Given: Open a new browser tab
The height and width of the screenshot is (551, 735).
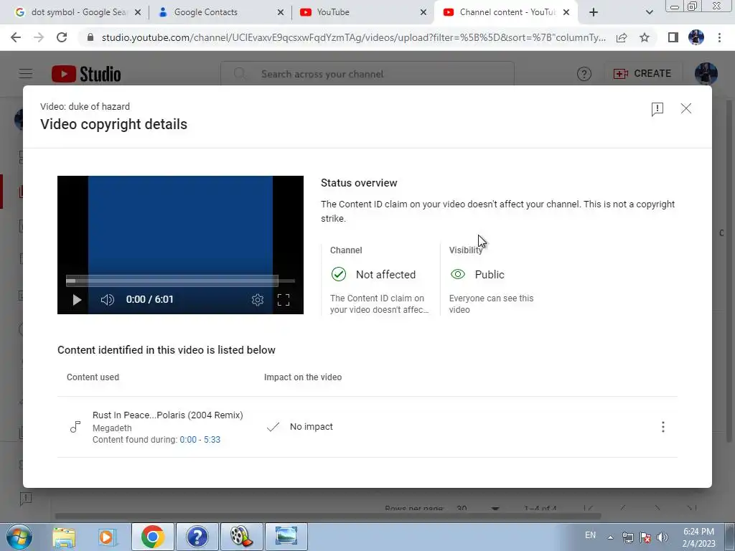Looking at the screenshot, I should (594, 12).
